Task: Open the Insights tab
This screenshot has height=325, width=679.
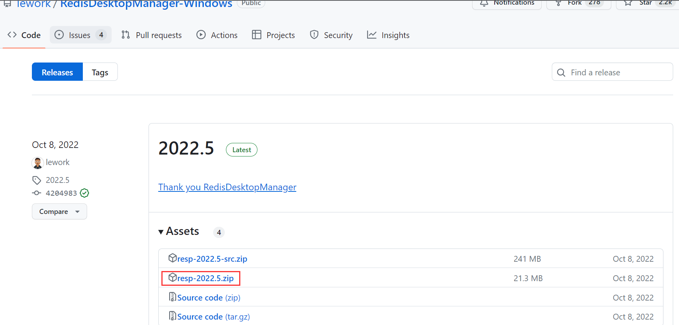Action: pos(388,35)
